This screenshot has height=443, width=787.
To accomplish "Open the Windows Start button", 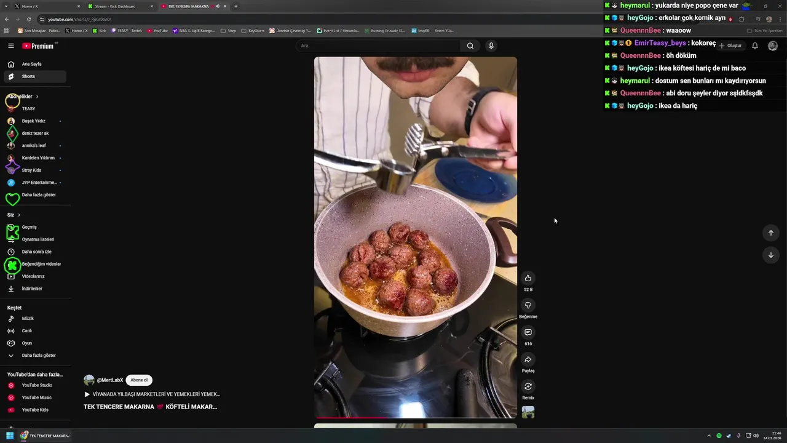I will coord(10,436).
